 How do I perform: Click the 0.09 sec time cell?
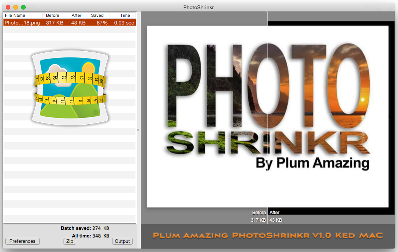pos(124,23)
